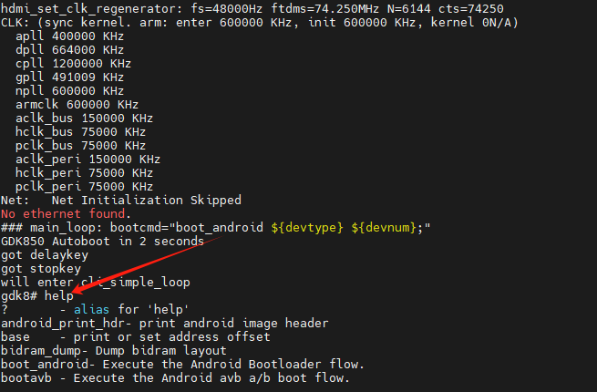Click the 'boot_android' help entry
Viewport: 597px width, 392px height.
182,364
